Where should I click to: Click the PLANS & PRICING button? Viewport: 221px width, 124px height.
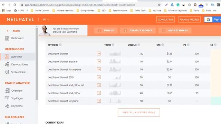189,20
